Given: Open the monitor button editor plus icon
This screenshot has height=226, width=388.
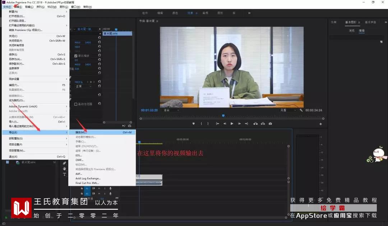Looking at the screenshot, I should point(320,124).
